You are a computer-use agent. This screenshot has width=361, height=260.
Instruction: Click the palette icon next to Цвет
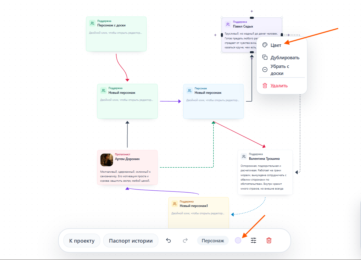click(x=265, y=45)
